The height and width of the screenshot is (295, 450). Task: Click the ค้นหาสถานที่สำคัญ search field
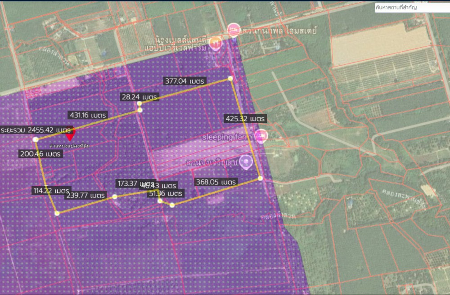coord(412,8)
